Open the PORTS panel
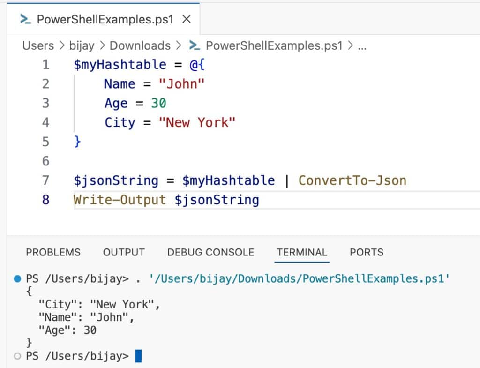 (x=366, y=252)
